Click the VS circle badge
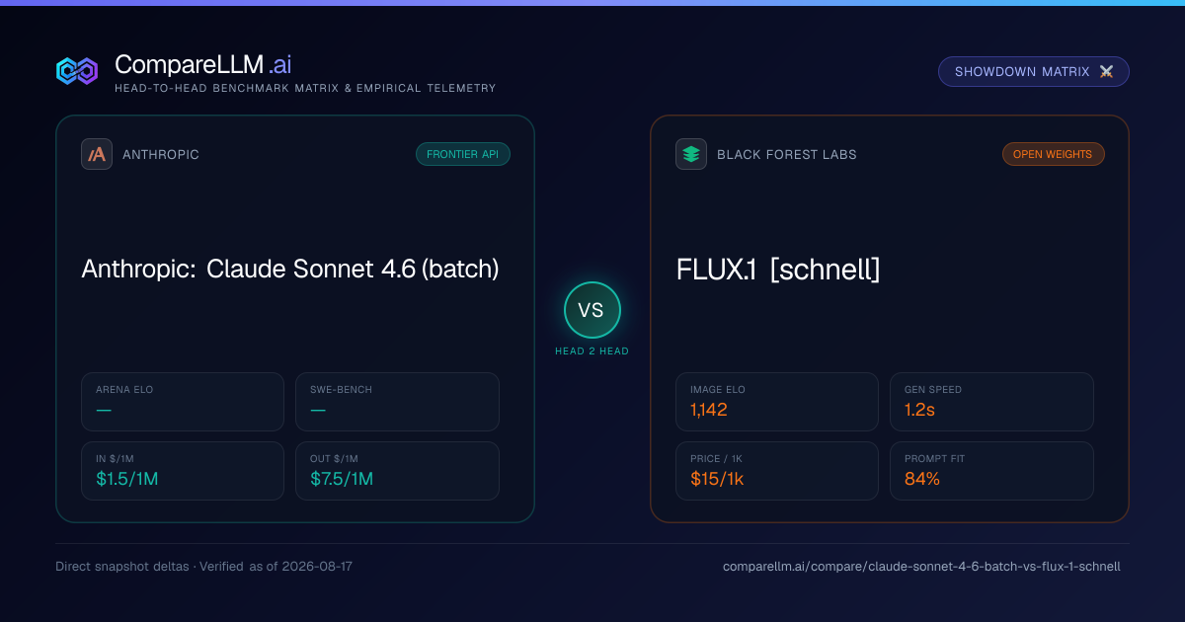Viewport: 1185px width, 622px height. (x=592, y=310)
